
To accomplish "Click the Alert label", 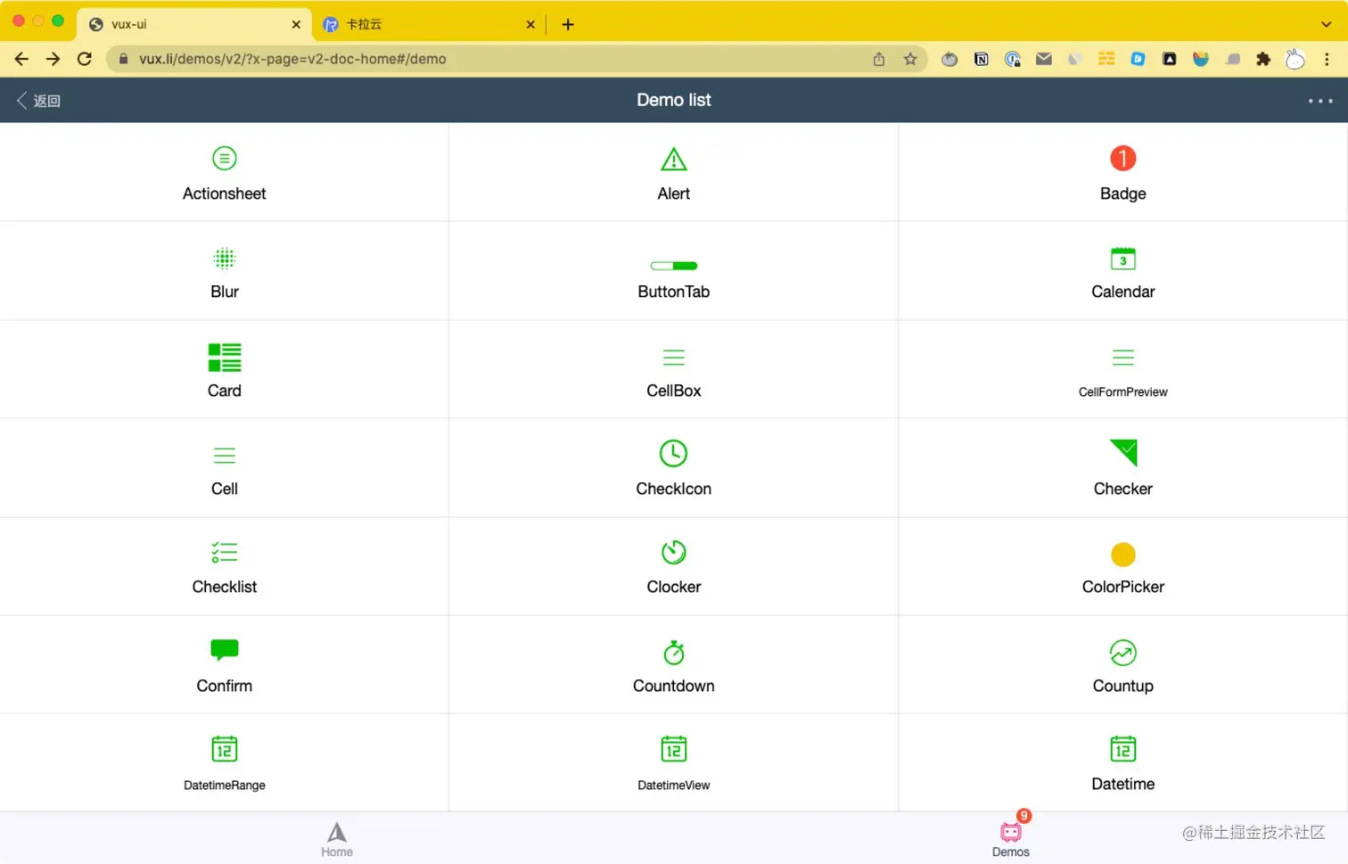I will [x=674, y=193].
